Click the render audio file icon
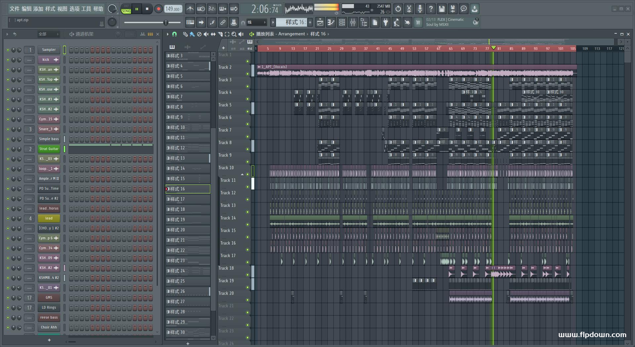 pos(453,9)
